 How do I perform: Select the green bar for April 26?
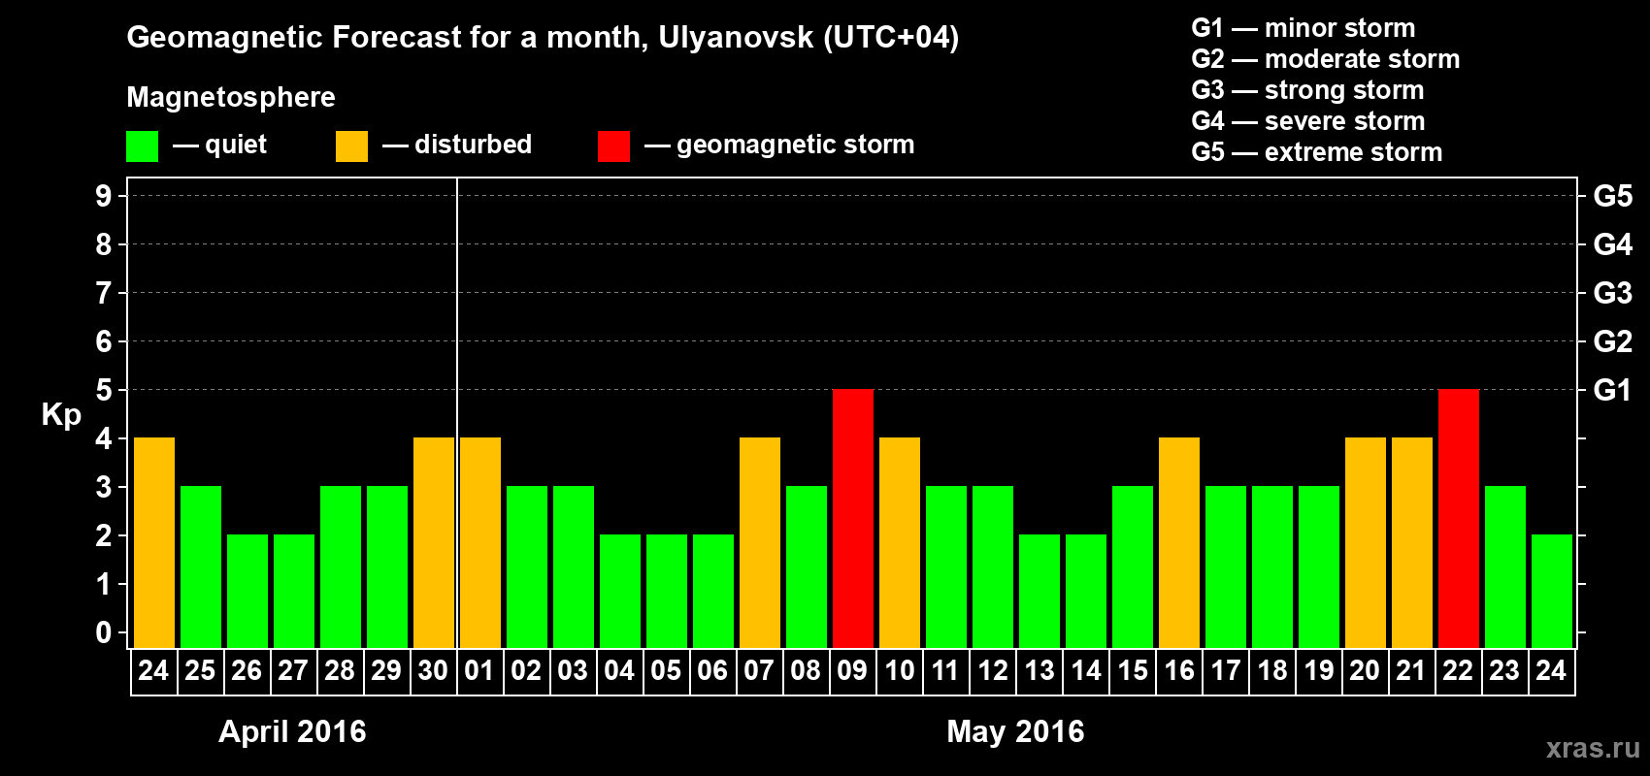coord(247,591)
